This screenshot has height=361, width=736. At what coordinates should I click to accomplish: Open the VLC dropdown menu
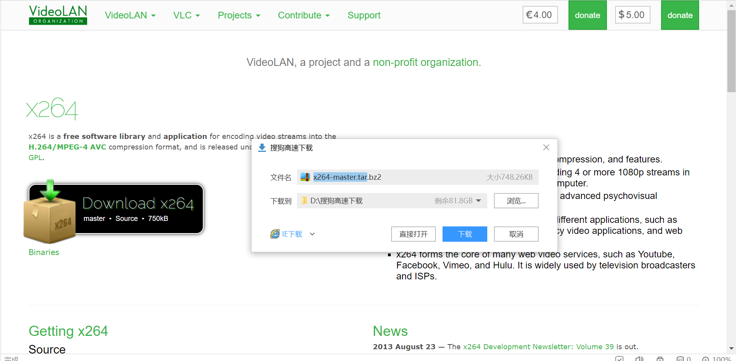[x=187, y=15]
